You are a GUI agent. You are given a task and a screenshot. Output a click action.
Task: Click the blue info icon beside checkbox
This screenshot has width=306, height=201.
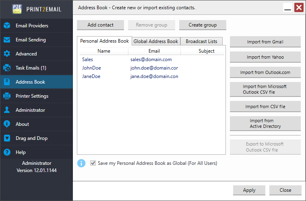pyautogui.click(x=81, y=163)
